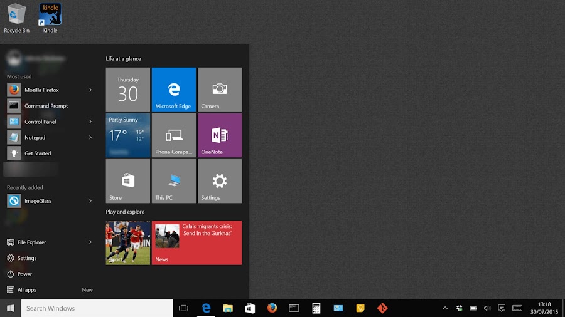Open volume control tray icon
Screen dimensions: 565x317
point(487,308)
